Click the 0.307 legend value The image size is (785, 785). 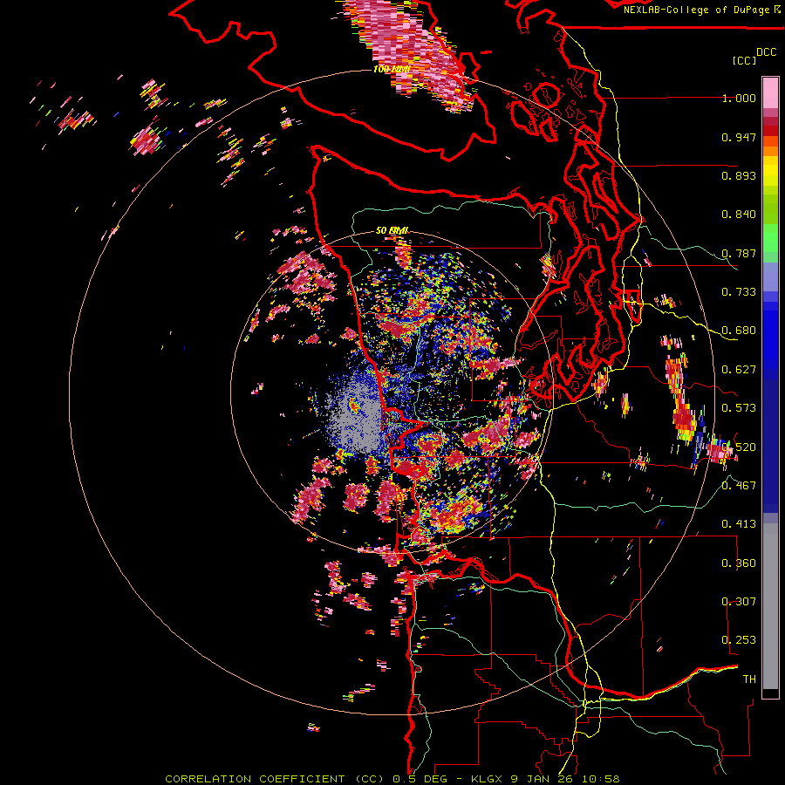739,602
